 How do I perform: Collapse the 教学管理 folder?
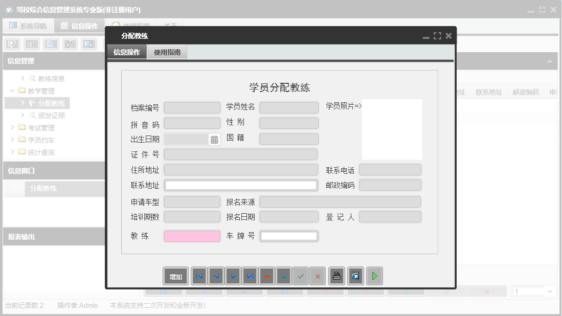[x=12, y=91]
